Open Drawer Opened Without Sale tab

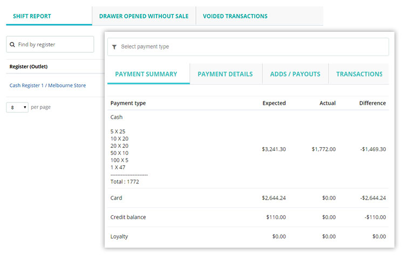(144, 16)
